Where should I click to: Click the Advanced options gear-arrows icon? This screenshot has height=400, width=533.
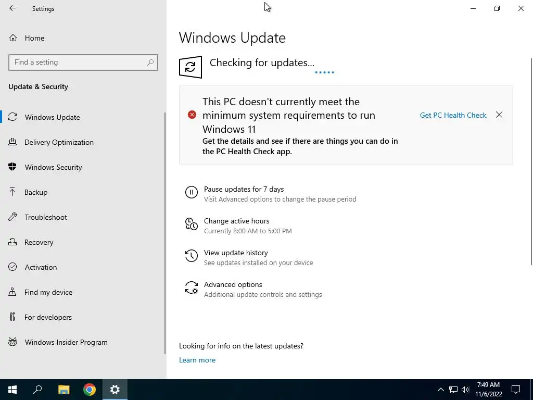[x=192, y=287]
